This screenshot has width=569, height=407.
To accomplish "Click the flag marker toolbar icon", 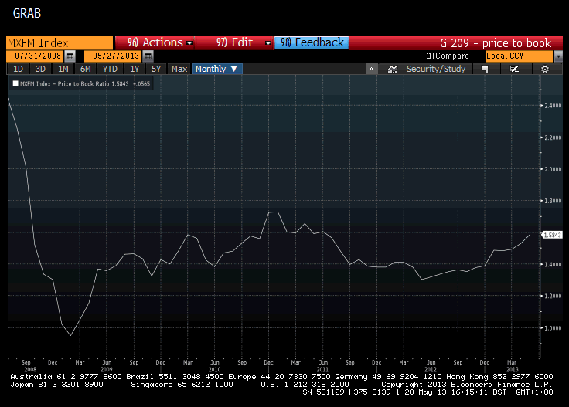I will [485, 69].
